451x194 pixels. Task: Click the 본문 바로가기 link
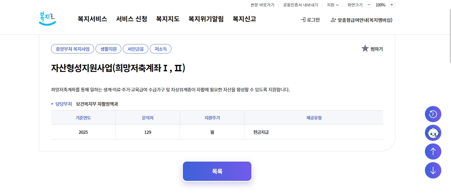(262, 5)
